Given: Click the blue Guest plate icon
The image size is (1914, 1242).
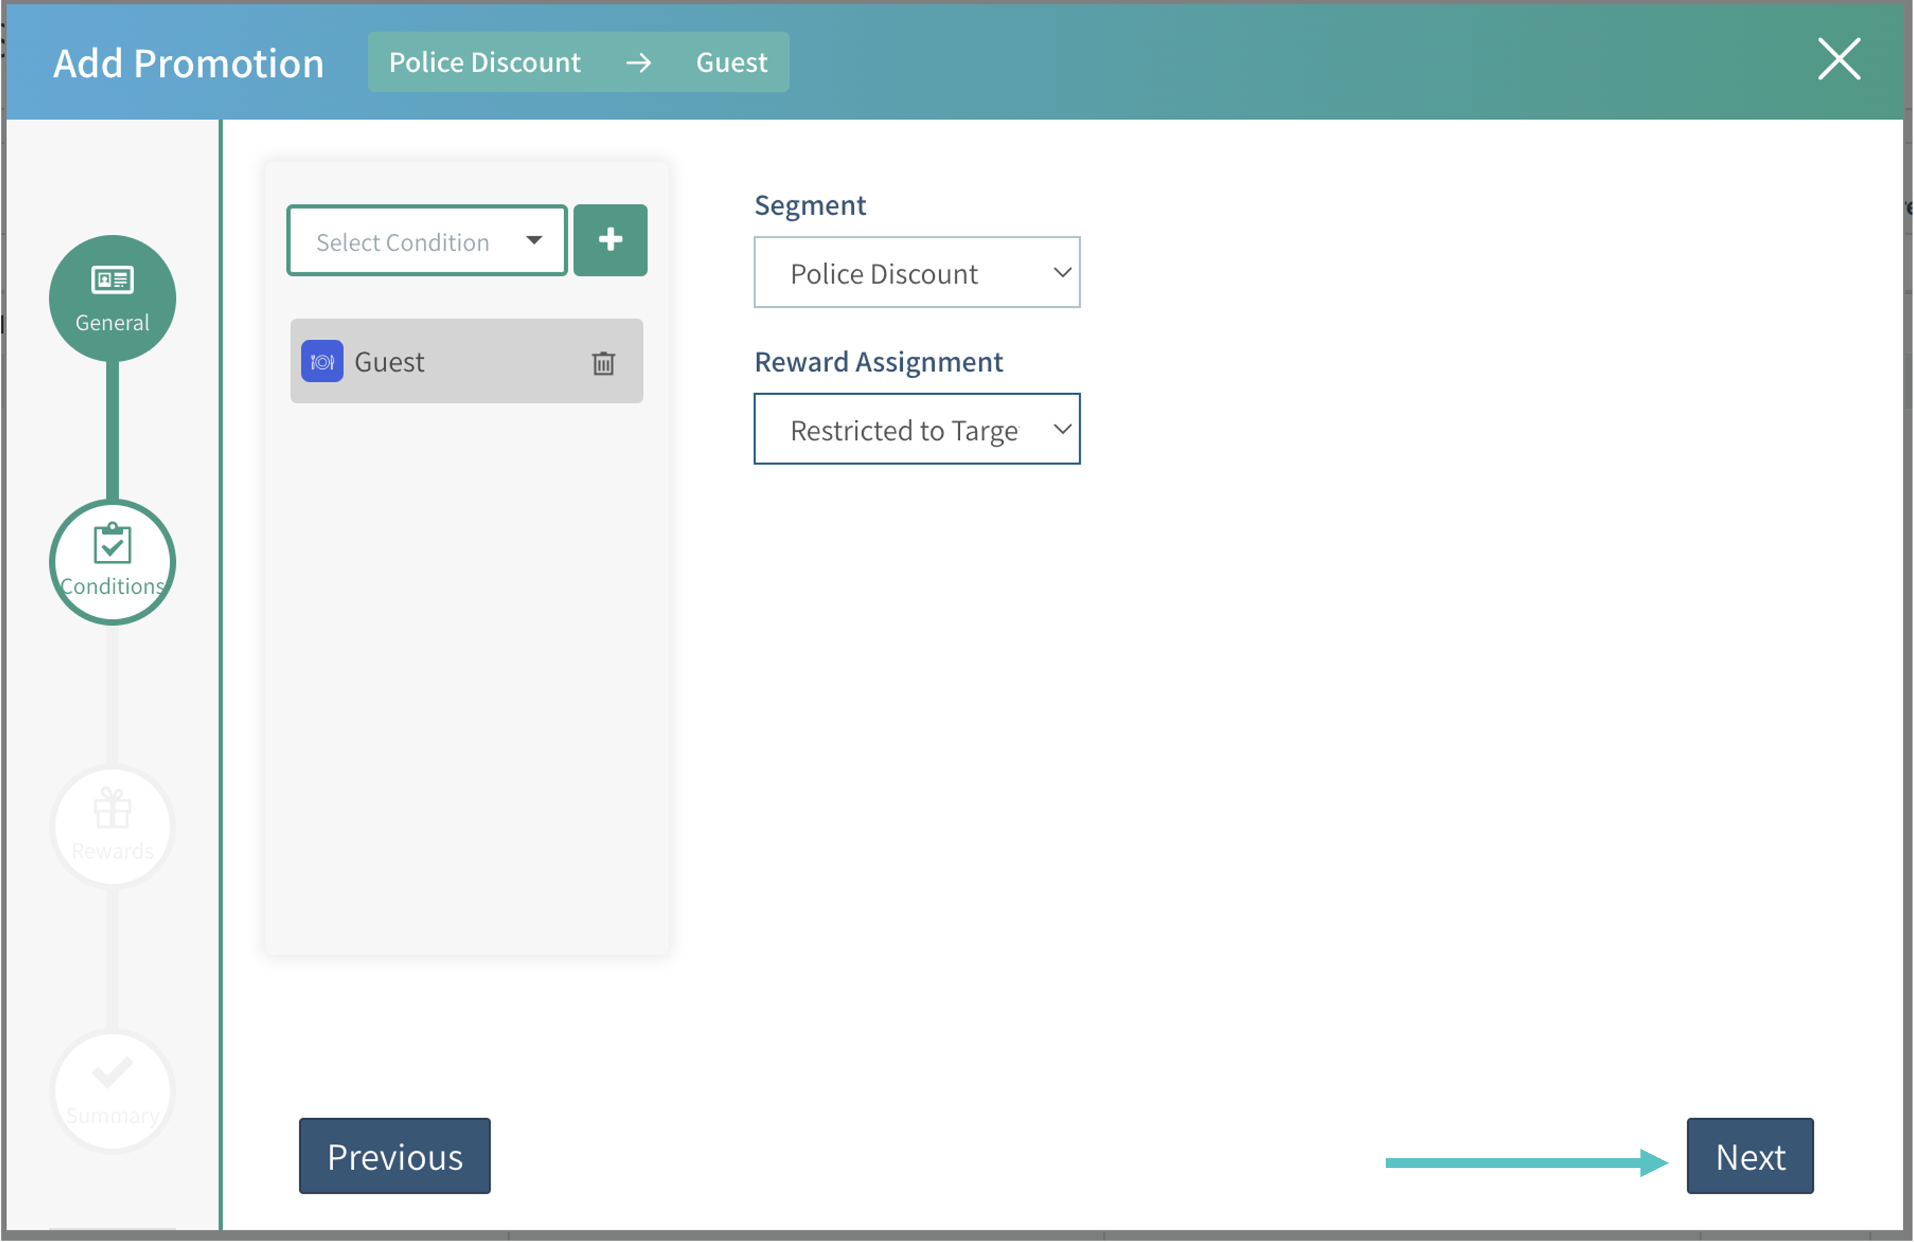Looking at the screenshot, I should pos(322,362).
